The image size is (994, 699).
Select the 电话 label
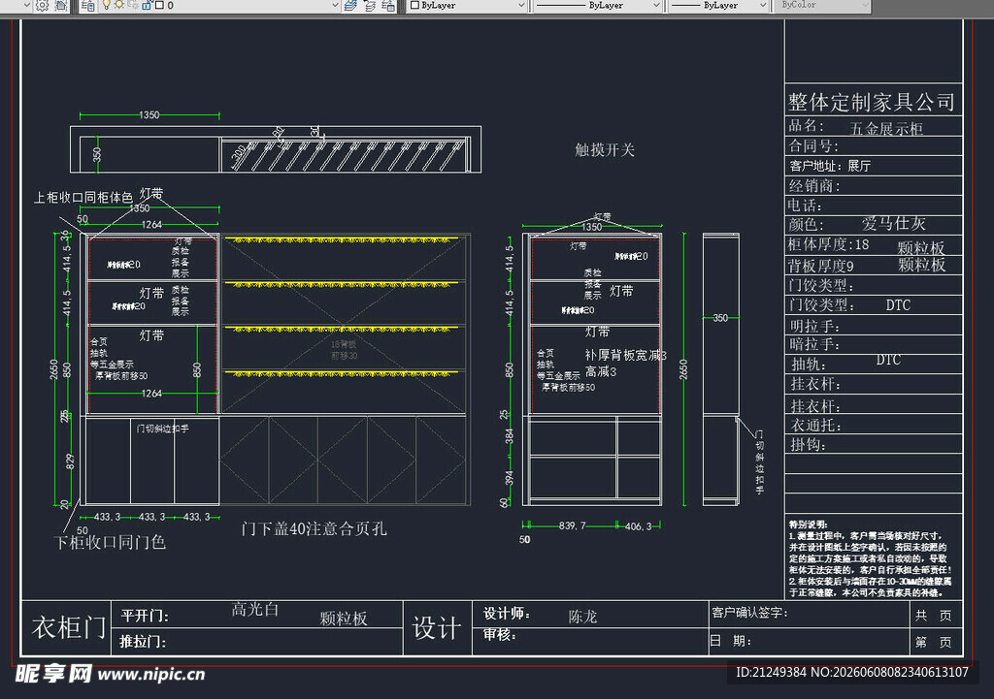805,206
